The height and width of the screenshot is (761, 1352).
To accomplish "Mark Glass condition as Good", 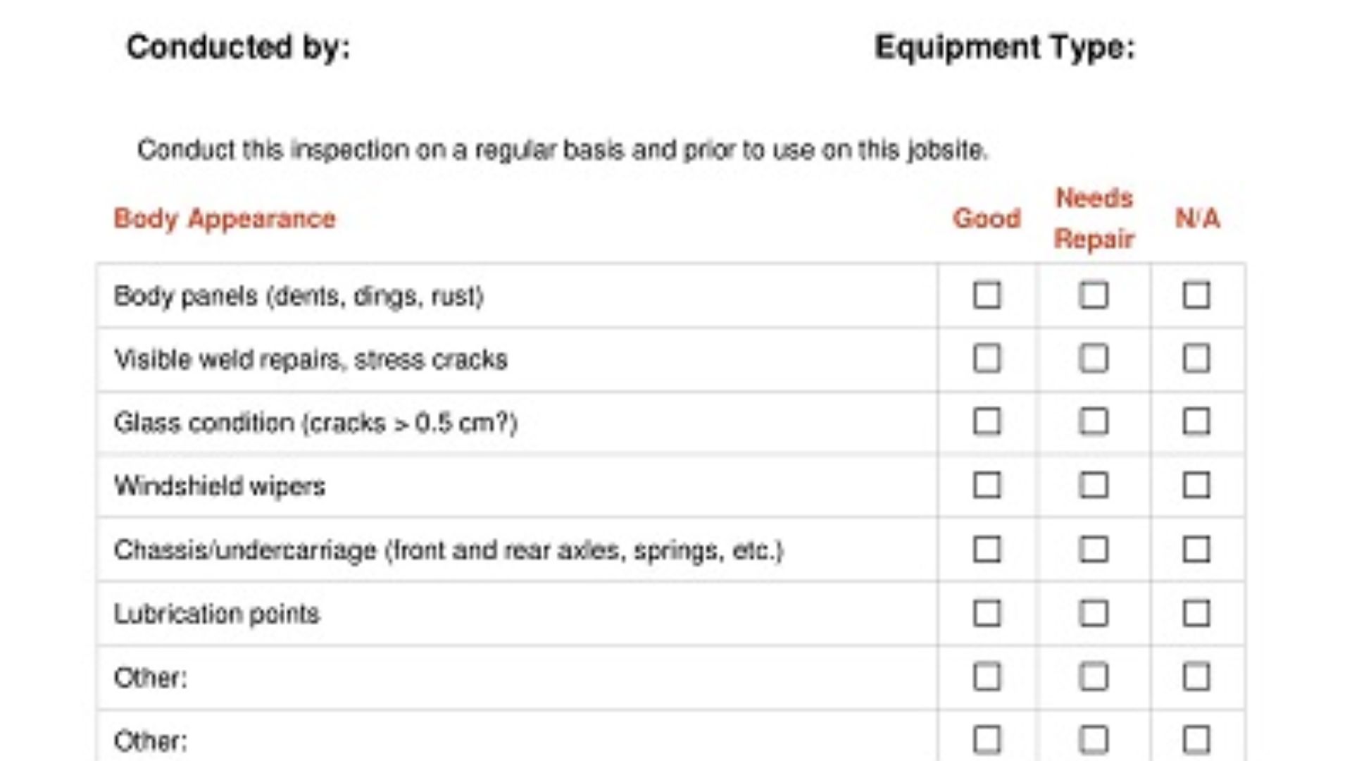I will click(987, 422).
